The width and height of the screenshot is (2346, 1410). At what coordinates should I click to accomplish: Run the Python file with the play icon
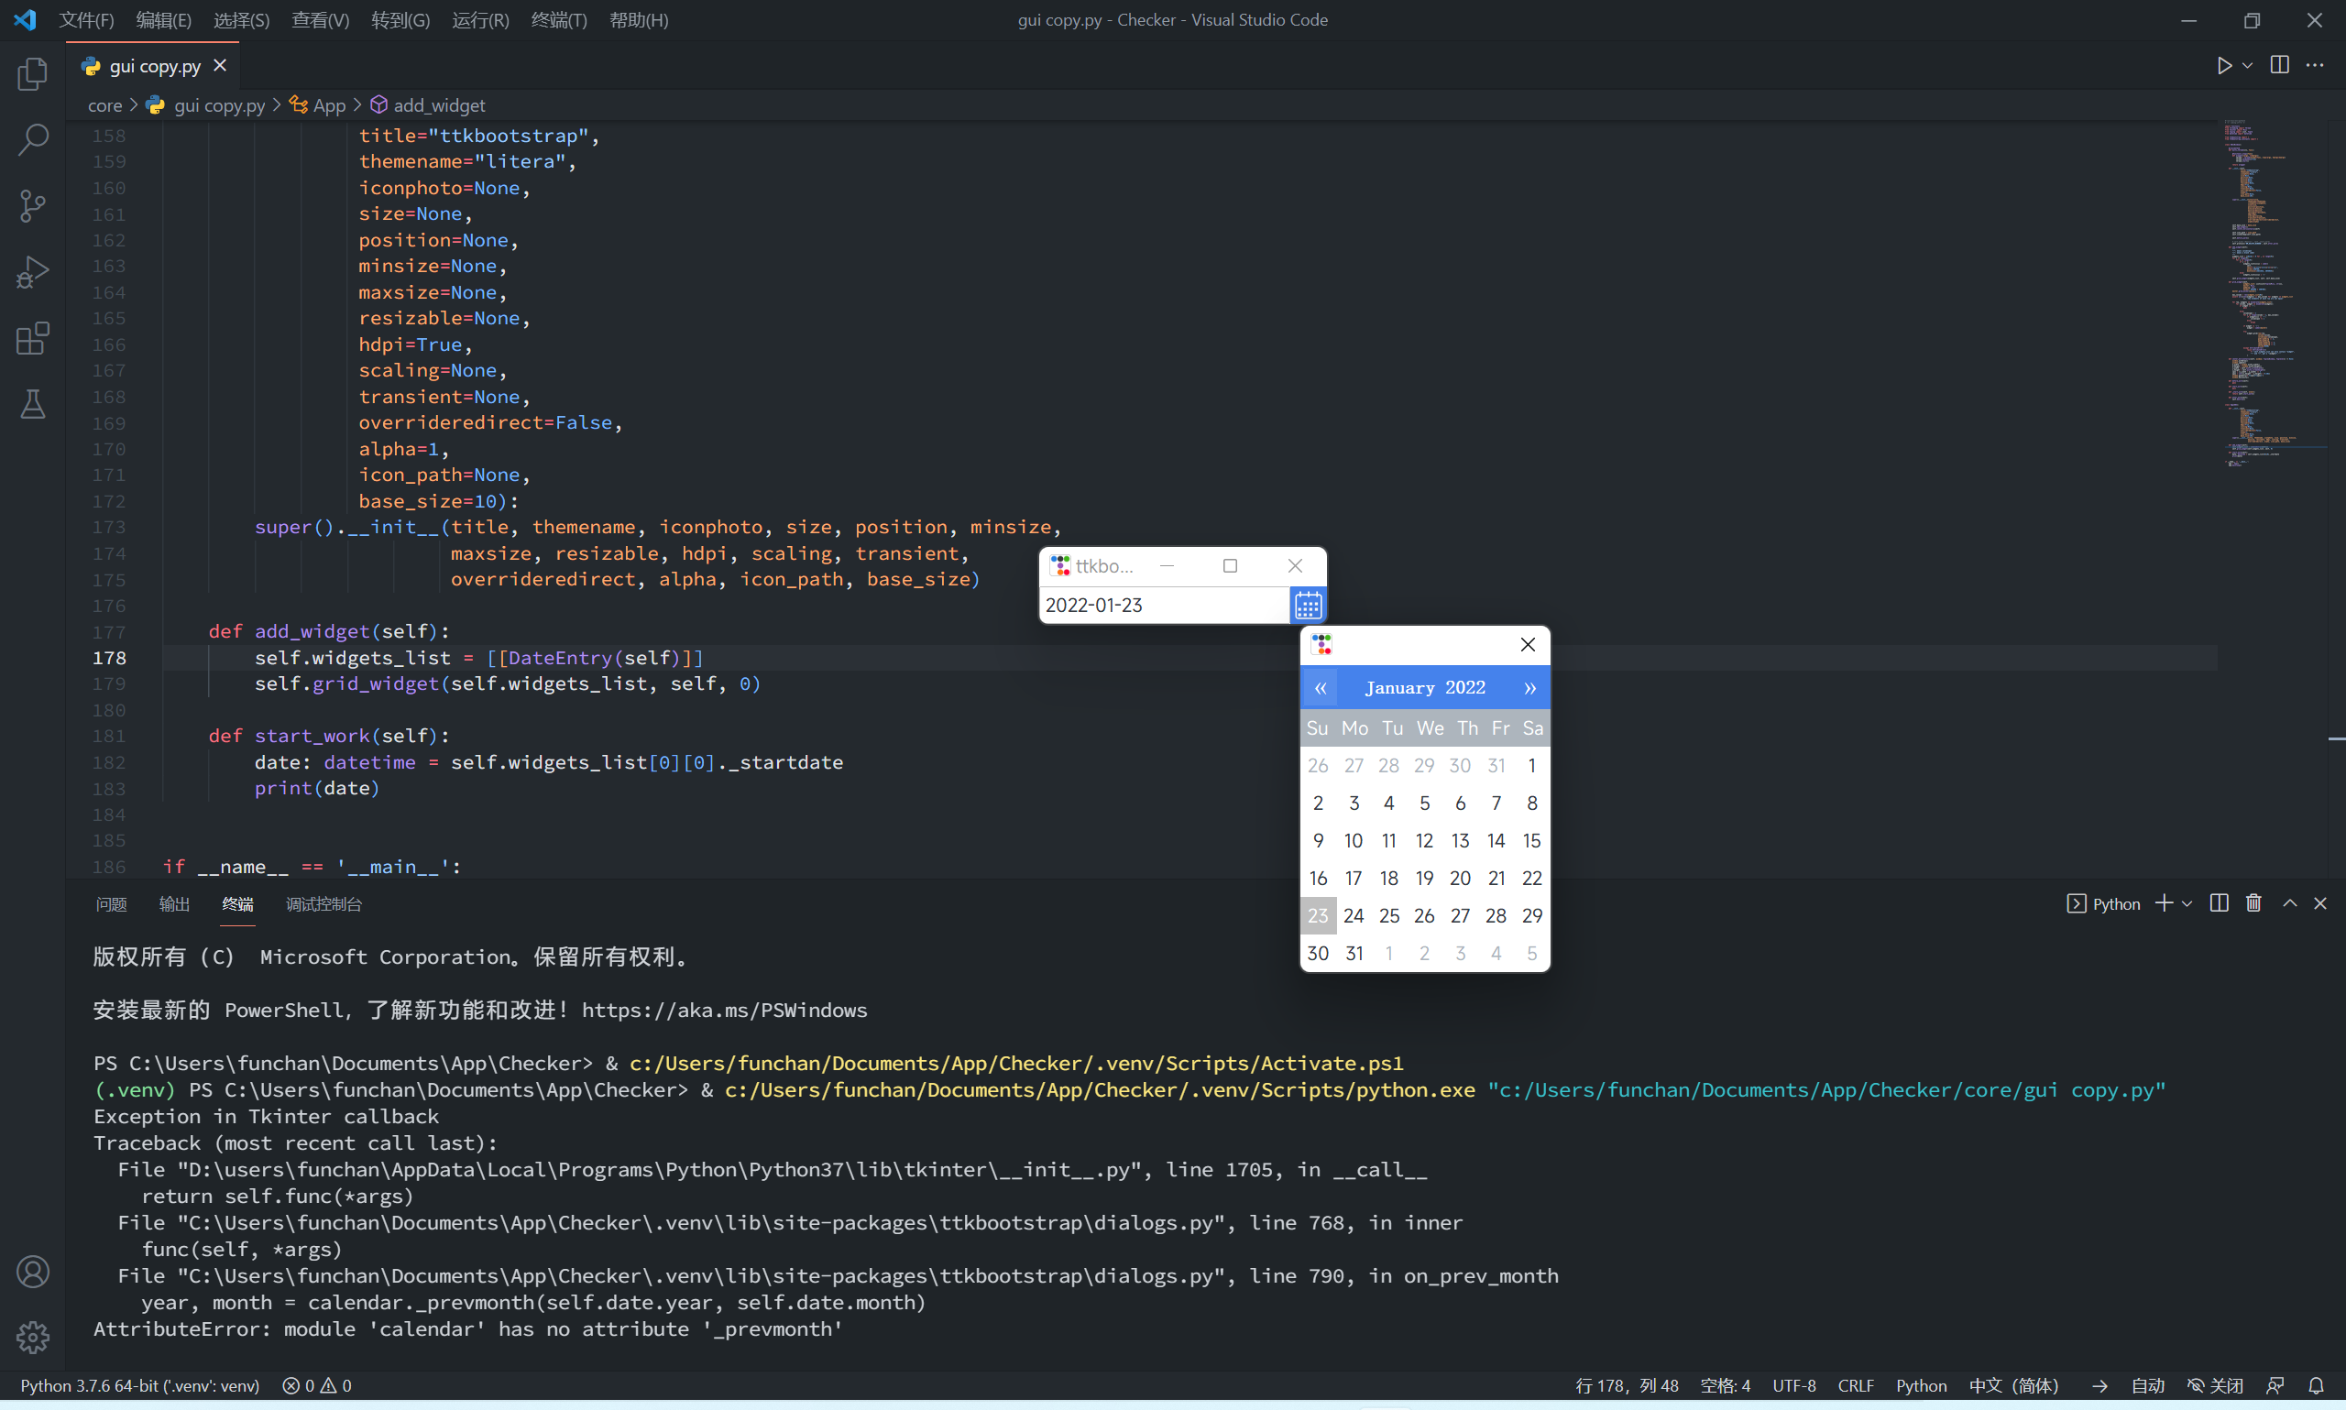pos(2223,66)
